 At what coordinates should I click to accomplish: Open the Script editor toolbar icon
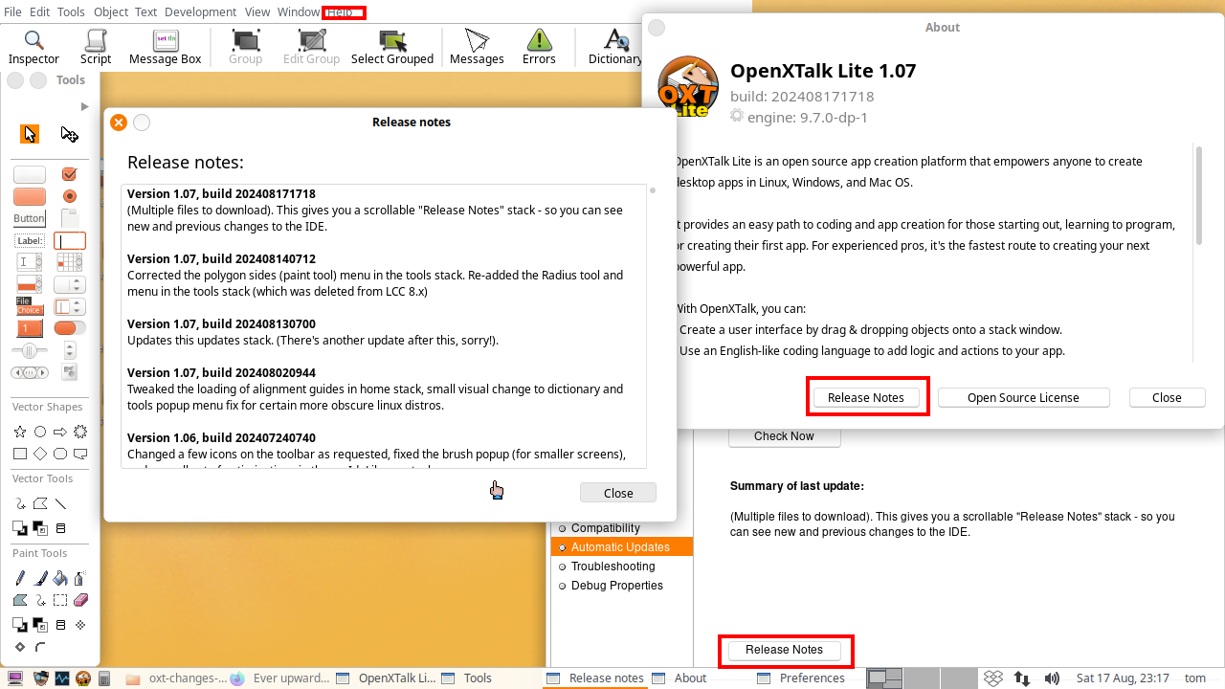click(x=96, y=47)
